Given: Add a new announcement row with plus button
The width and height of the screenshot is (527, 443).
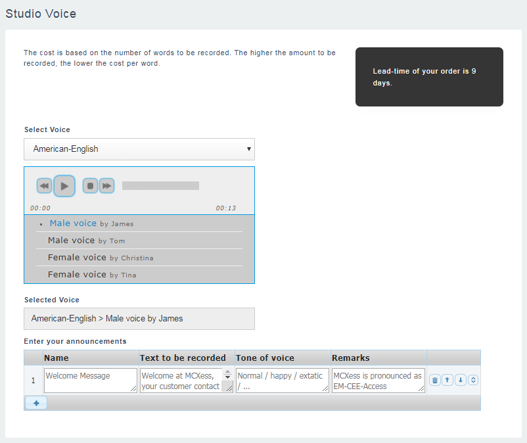Looking at the screenshot, I should click(x=35, y=403).
